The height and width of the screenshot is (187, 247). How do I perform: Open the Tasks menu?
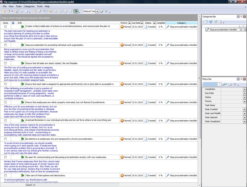[19, 6]
